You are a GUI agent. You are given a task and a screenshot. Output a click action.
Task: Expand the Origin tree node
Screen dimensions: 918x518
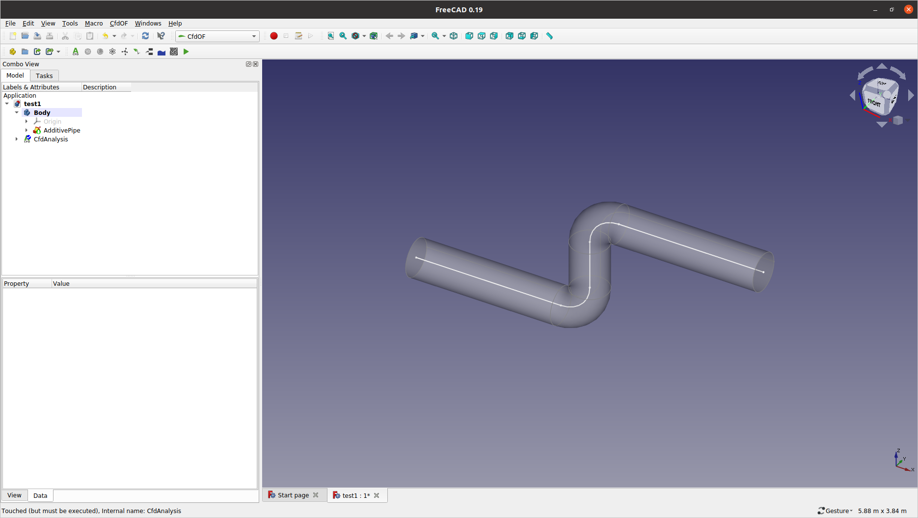pos(27,121)
